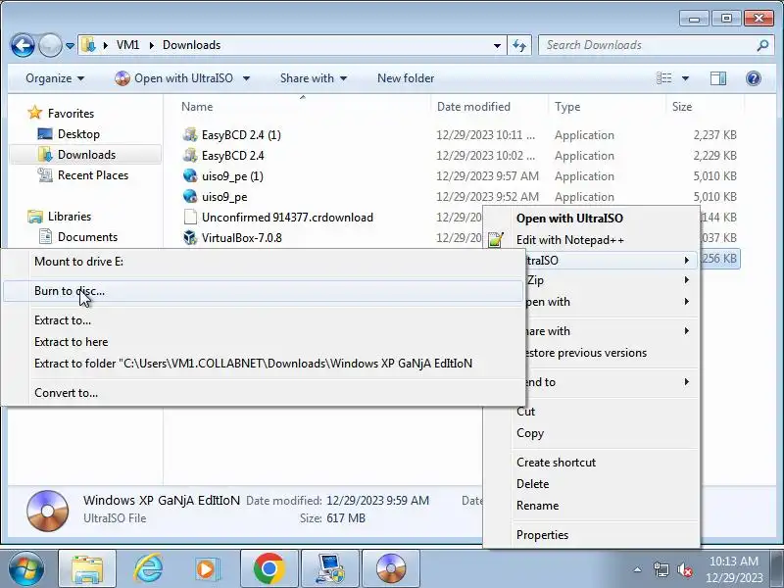Launch Internet Explorer from the taskbar
This screenshot has height=588, width=784.
click(148, 568)
